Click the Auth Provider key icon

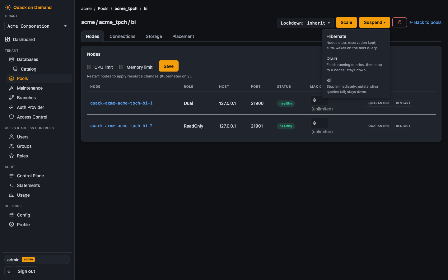[x=12, y=107]
